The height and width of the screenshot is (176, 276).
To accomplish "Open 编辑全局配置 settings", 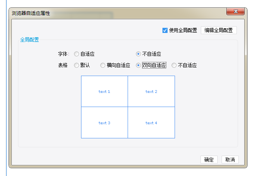I will tap(218, 30).
